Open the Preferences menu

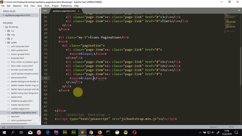(x=66, y=6)
